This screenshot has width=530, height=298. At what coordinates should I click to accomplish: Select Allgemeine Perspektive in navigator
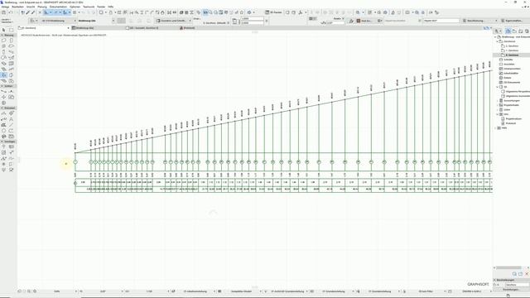click(x=518, y=92)
